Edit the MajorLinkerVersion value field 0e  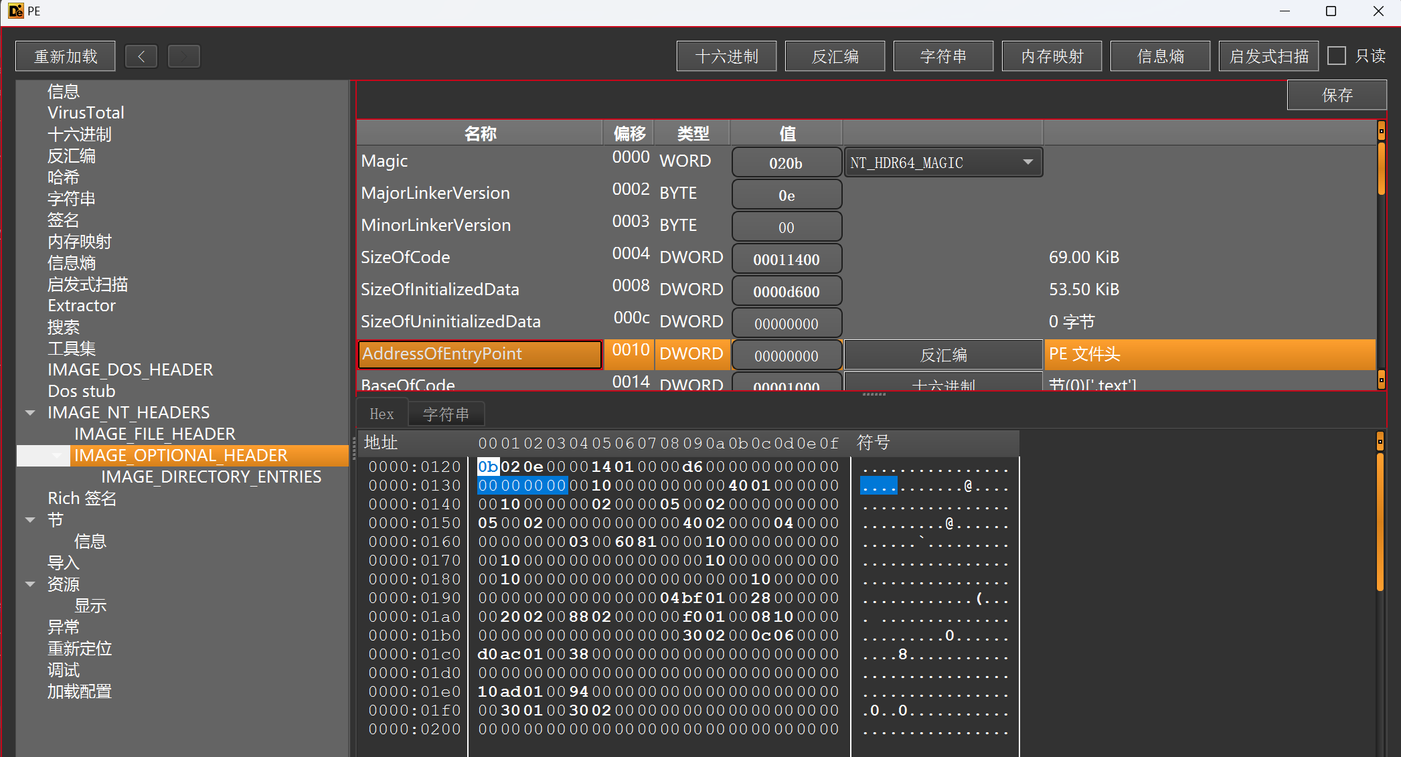click(x=787, y=195)
